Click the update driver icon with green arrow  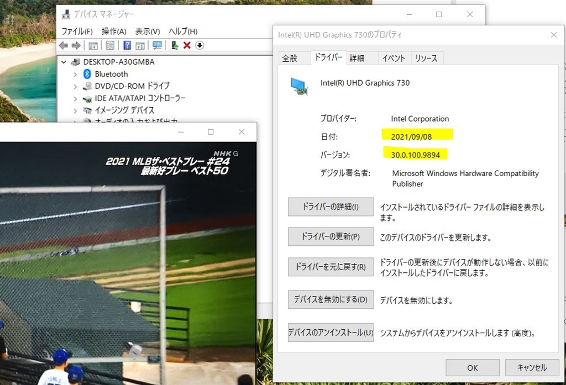click(174, 45)
